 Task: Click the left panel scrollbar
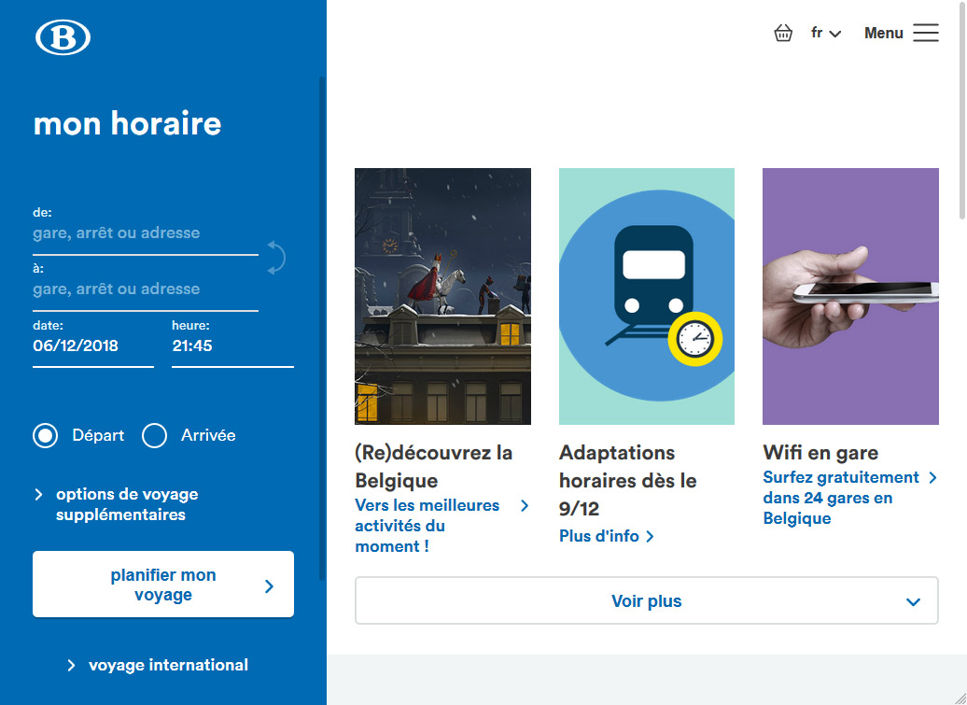pos(322,329)
